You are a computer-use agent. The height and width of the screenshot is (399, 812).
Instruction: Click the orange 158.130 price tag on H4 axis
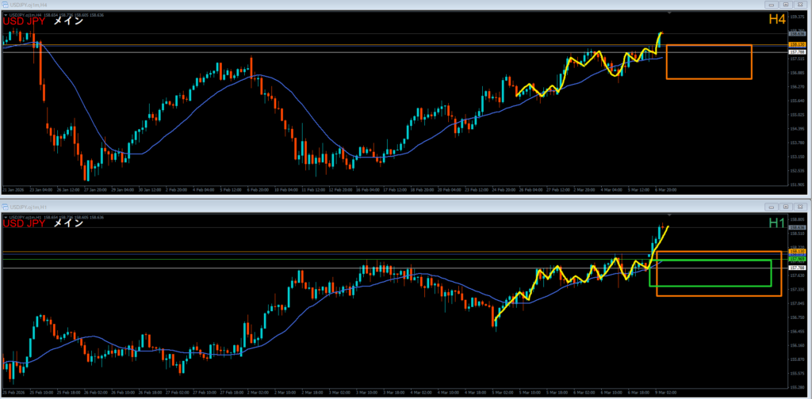coord(797,44)
